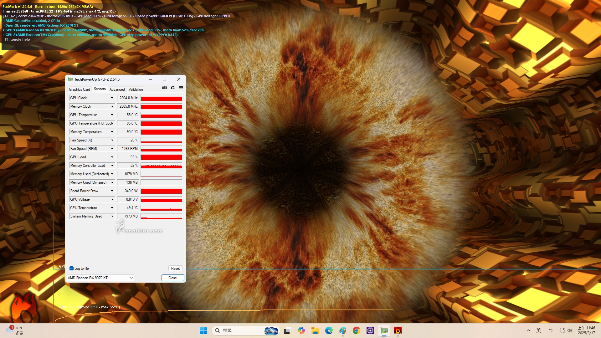Close GPU-Z with the title bar X
Screen dimensions: 601x338
pyautogui.click(x=179, y=79)
